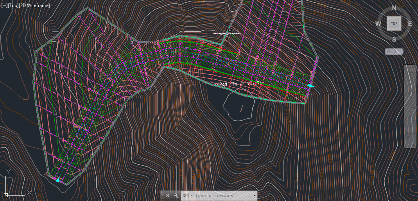Click the UCS icon origin square
The image size is (418, 201).
point(6,195)
